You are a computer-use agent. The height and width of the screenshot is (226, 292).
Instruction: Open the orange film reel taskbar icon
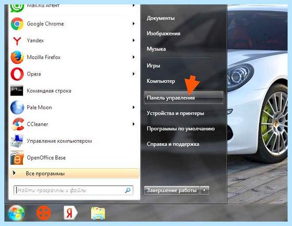(x=44, y=213)
